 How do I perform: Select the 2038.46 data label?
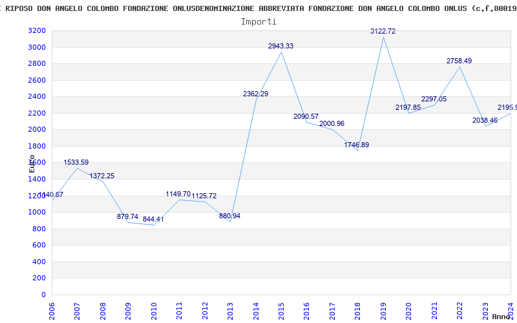click(x=485, y=121)
